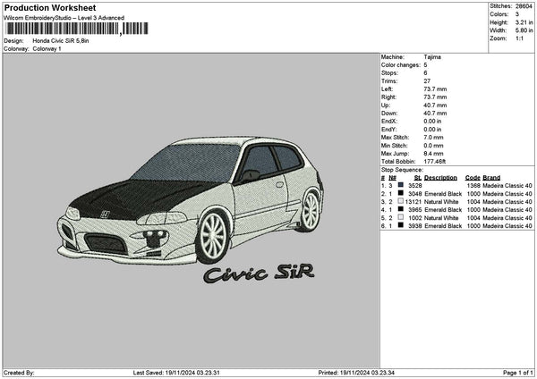Select the EndY value '0.00 in'
The height and width of the screenshot is (379, 537).
coord(432,130)
